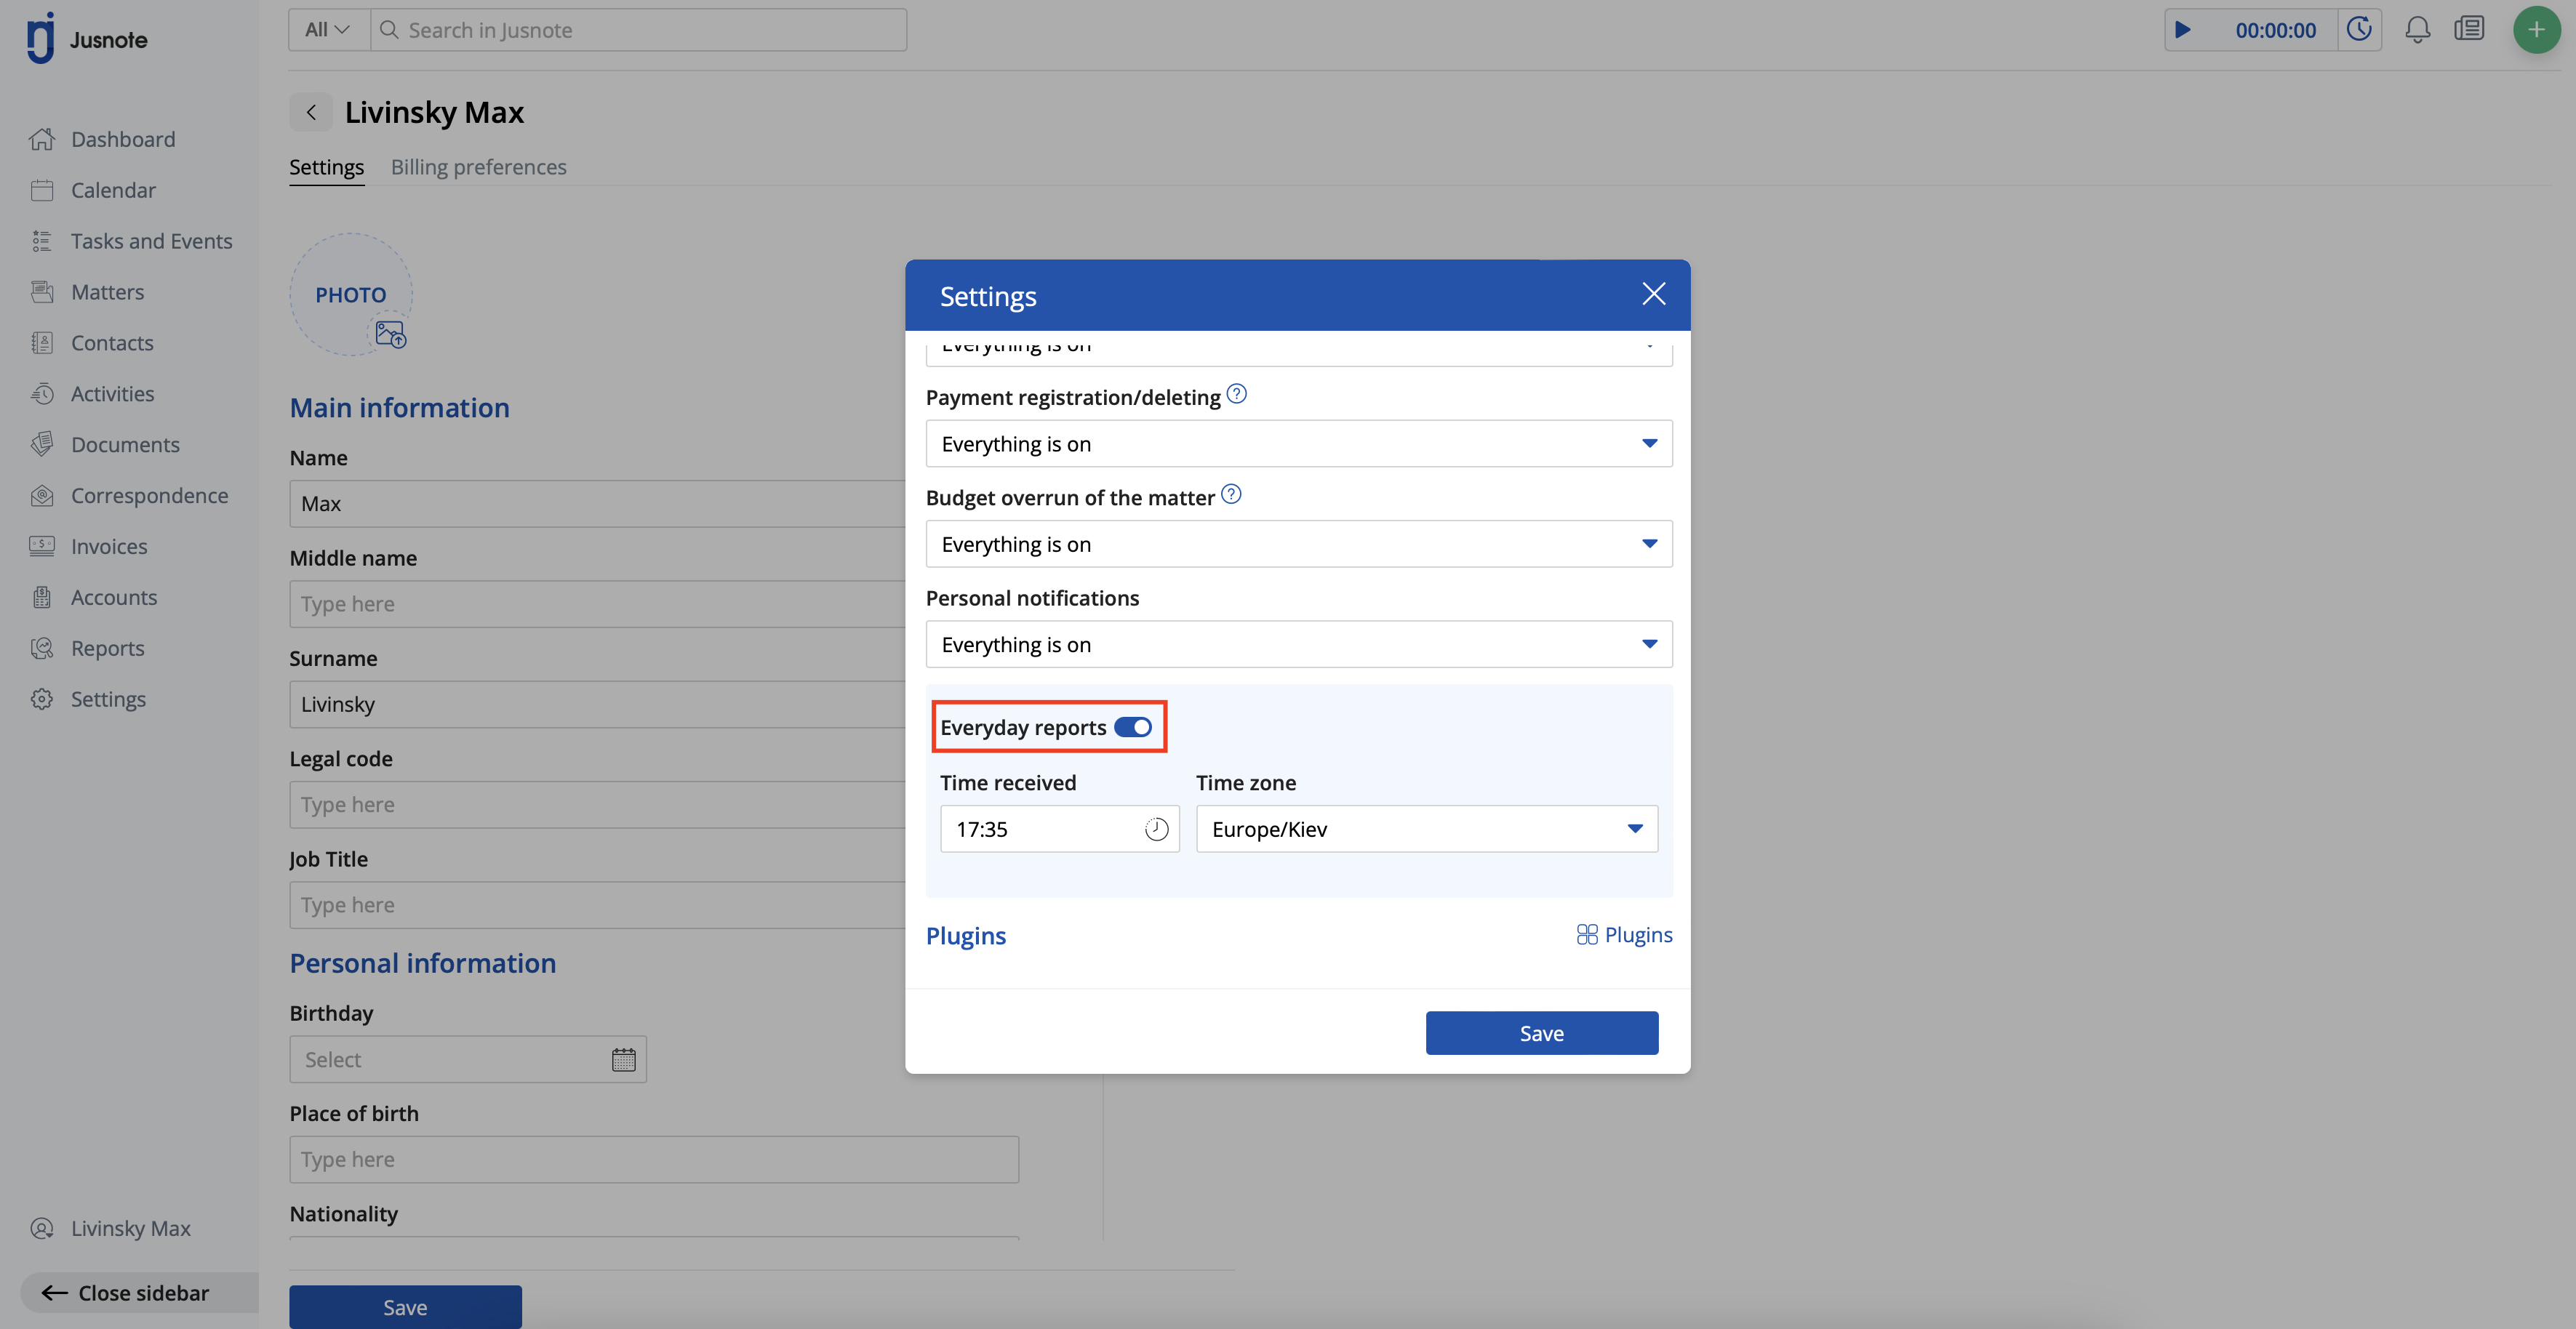Open the news feed icon
The height and width of the screenshot is (1329, 2576).
pyautogui.click(x=2469, y=29)
